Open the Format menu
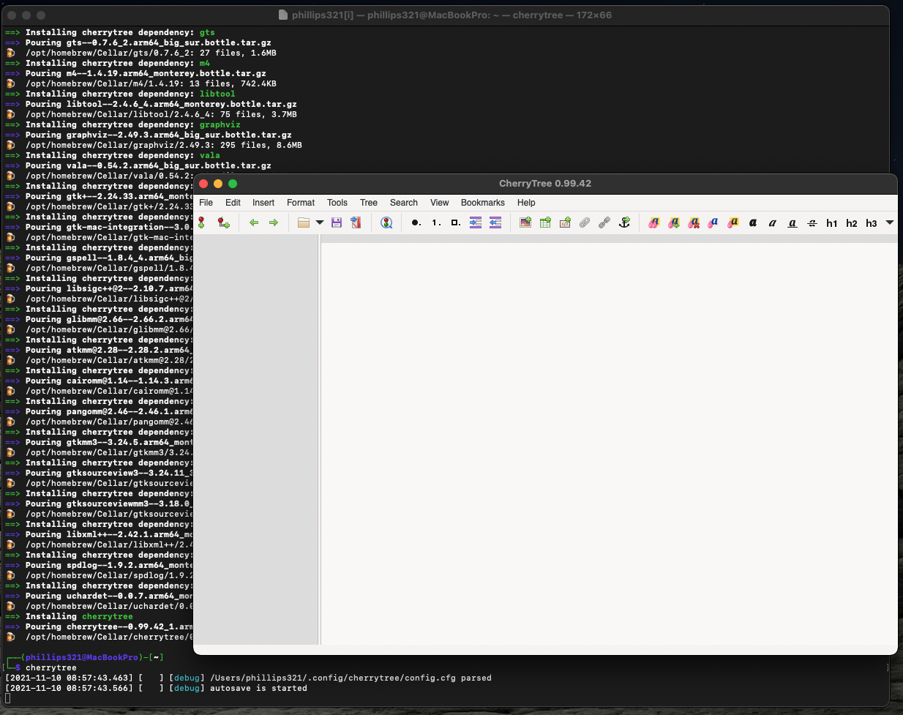Image resolution: width=903 pixels, height=715 pixels. (301, 203)
